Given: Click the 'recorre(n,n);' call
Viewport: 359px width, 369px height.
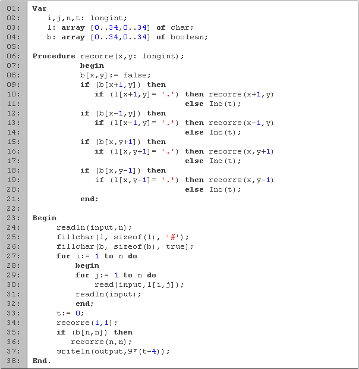Looking at the screenshot, I should point(101,342).
